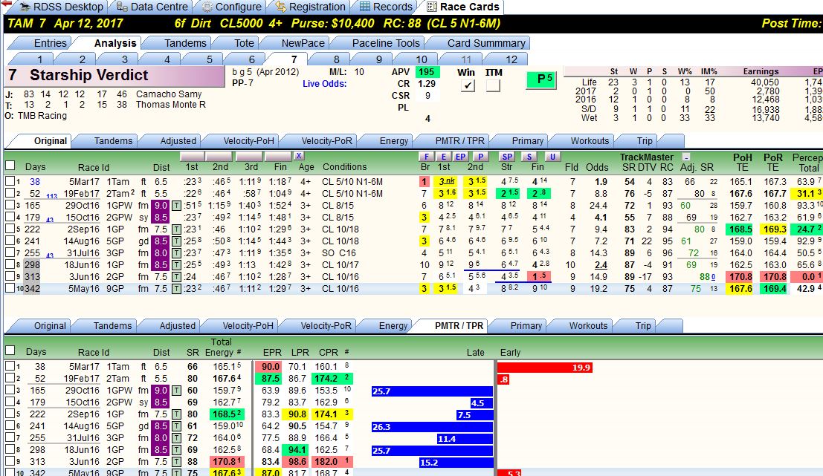
Task: Click the Starship Verdict horse name
Action: pyautogui.click(x=88, y=75)
